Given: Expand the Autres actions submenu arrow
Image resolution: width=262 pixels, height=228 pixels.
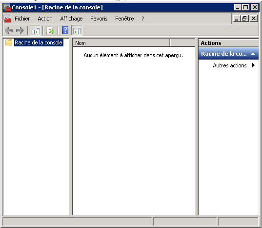Looking at the screenshot, I should coord(253,65).
